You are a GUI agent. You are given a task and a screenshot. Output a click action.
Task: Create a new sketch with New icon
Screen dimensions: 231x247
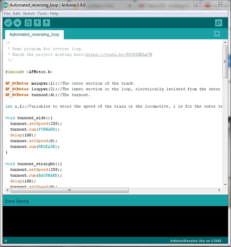[28, 23]
